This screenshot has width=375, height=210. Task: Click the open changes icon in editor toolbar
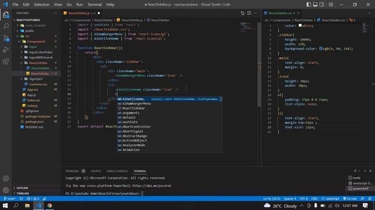click(x=243, y=13)
